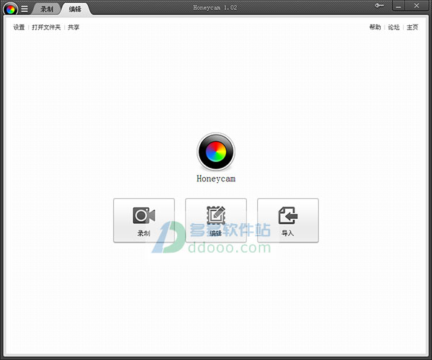Click the key license icon
Viewport: 432px width, 360px height.
[379, 6]
